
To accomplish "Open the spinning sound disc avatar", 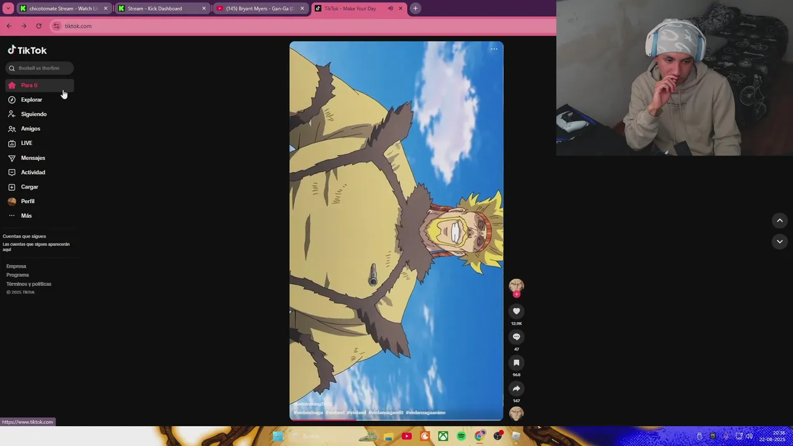I will (x=516, y=413).
